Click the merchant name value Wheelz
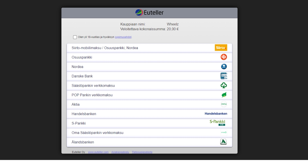 pos(173,24)
